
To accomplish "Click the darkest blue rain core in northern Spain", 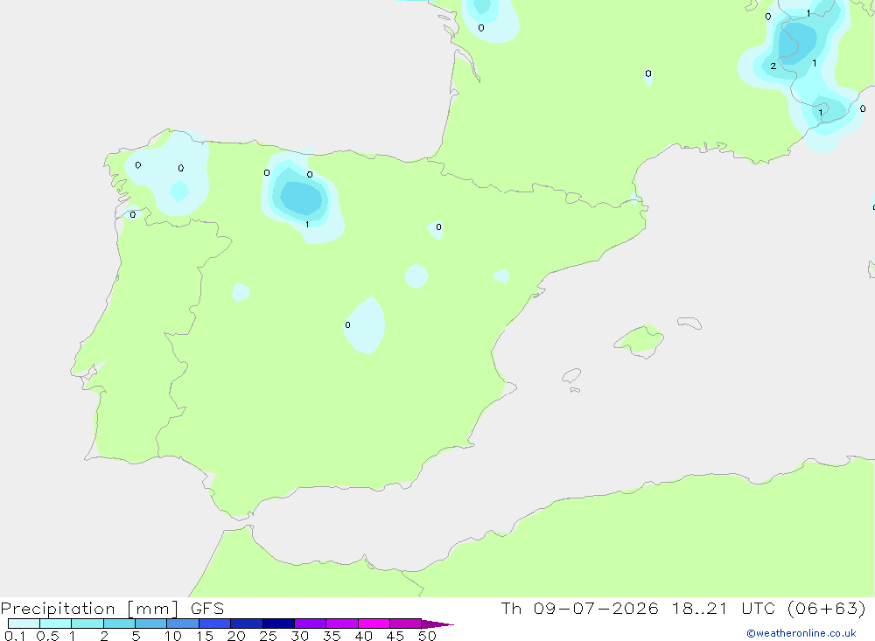I will coord(301,198).
